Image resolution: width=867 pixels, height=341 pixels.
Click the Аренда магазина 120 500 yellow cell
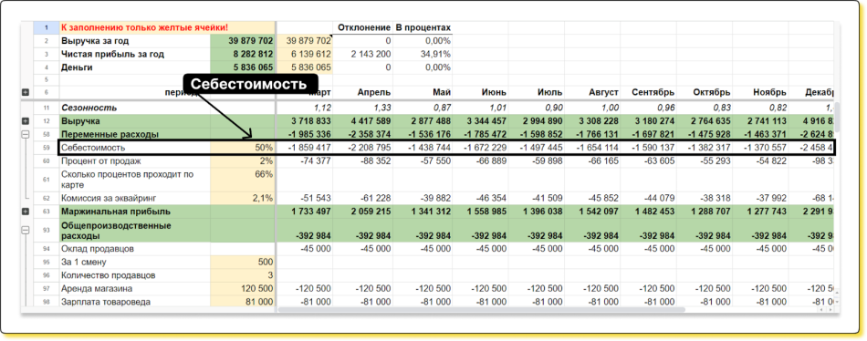[x=242, y=288]
